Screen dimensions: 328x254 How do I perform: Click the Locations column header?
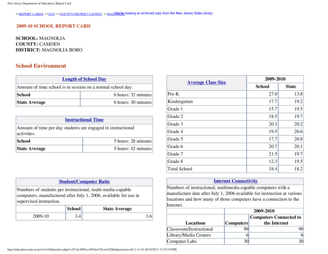point(196,223)
